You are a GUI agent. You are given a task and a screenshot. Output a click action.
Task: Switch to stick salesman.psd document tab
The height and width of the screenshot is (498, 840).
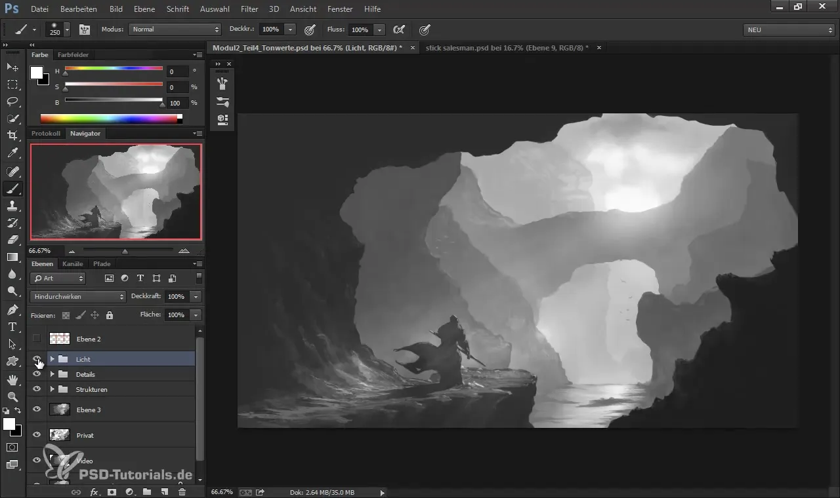click(507, 48)
